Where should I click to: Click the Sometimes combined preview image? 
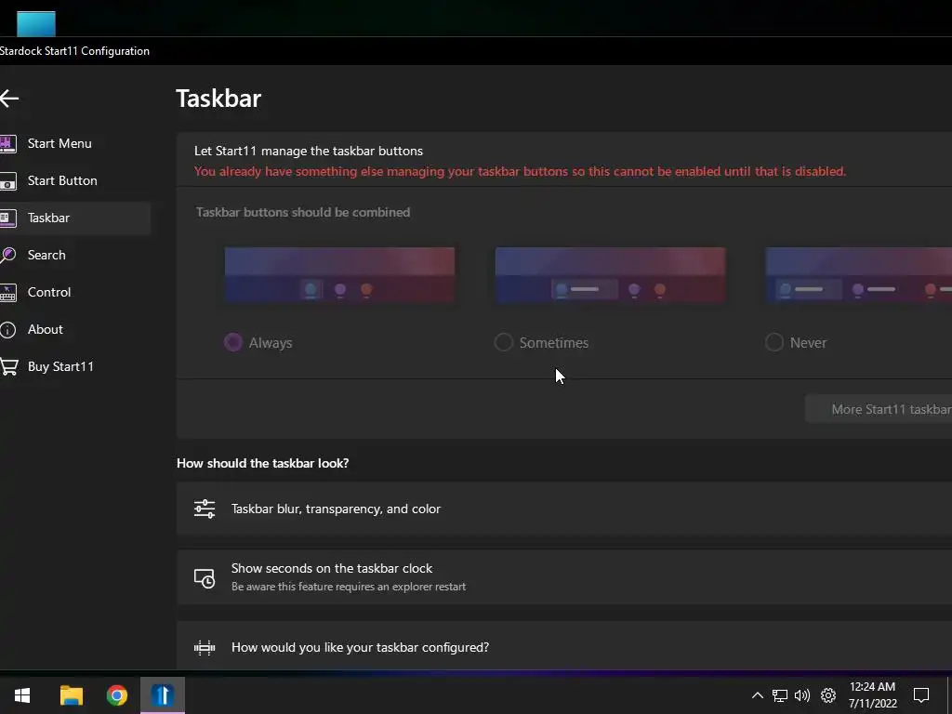(x=610, y=275)
